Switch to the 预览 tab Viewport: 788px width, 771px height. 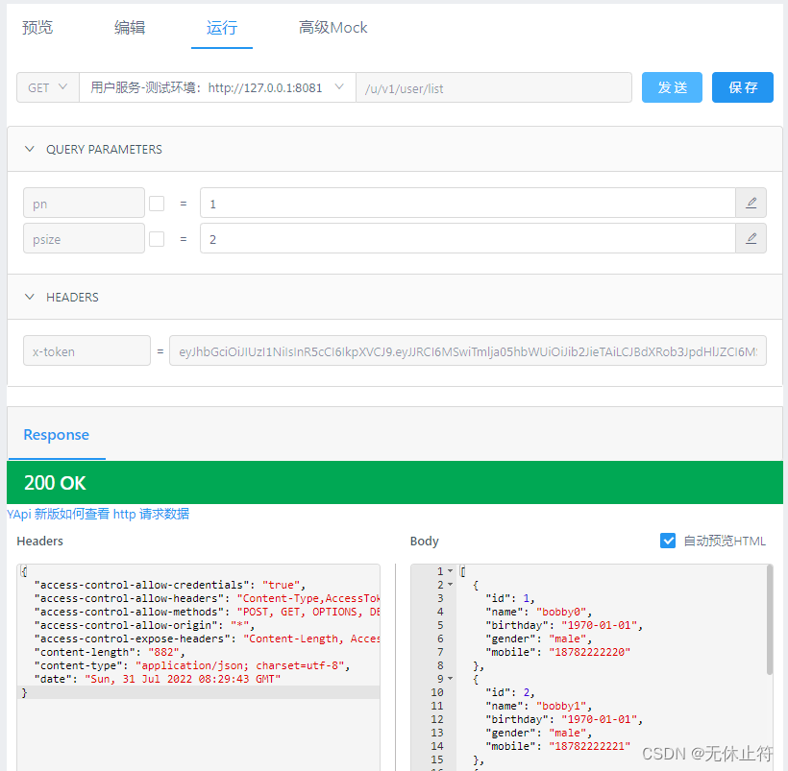(37, 27)
